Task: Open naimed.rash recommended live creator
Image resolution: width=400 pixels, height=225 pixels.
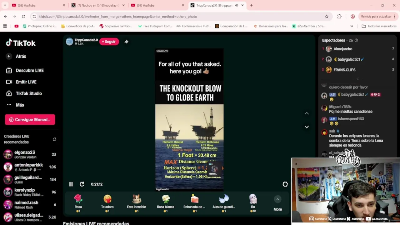Action: click(30, 204)
